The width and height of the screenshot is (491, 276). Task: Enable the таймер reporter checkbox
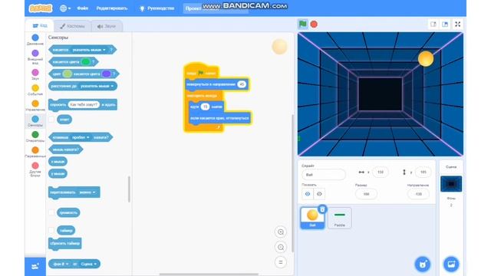pos(51,230)
